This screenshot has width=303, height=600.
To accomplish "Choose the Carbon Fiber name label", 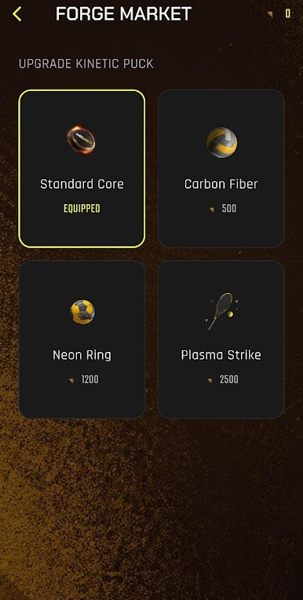I will pos(221,184).
